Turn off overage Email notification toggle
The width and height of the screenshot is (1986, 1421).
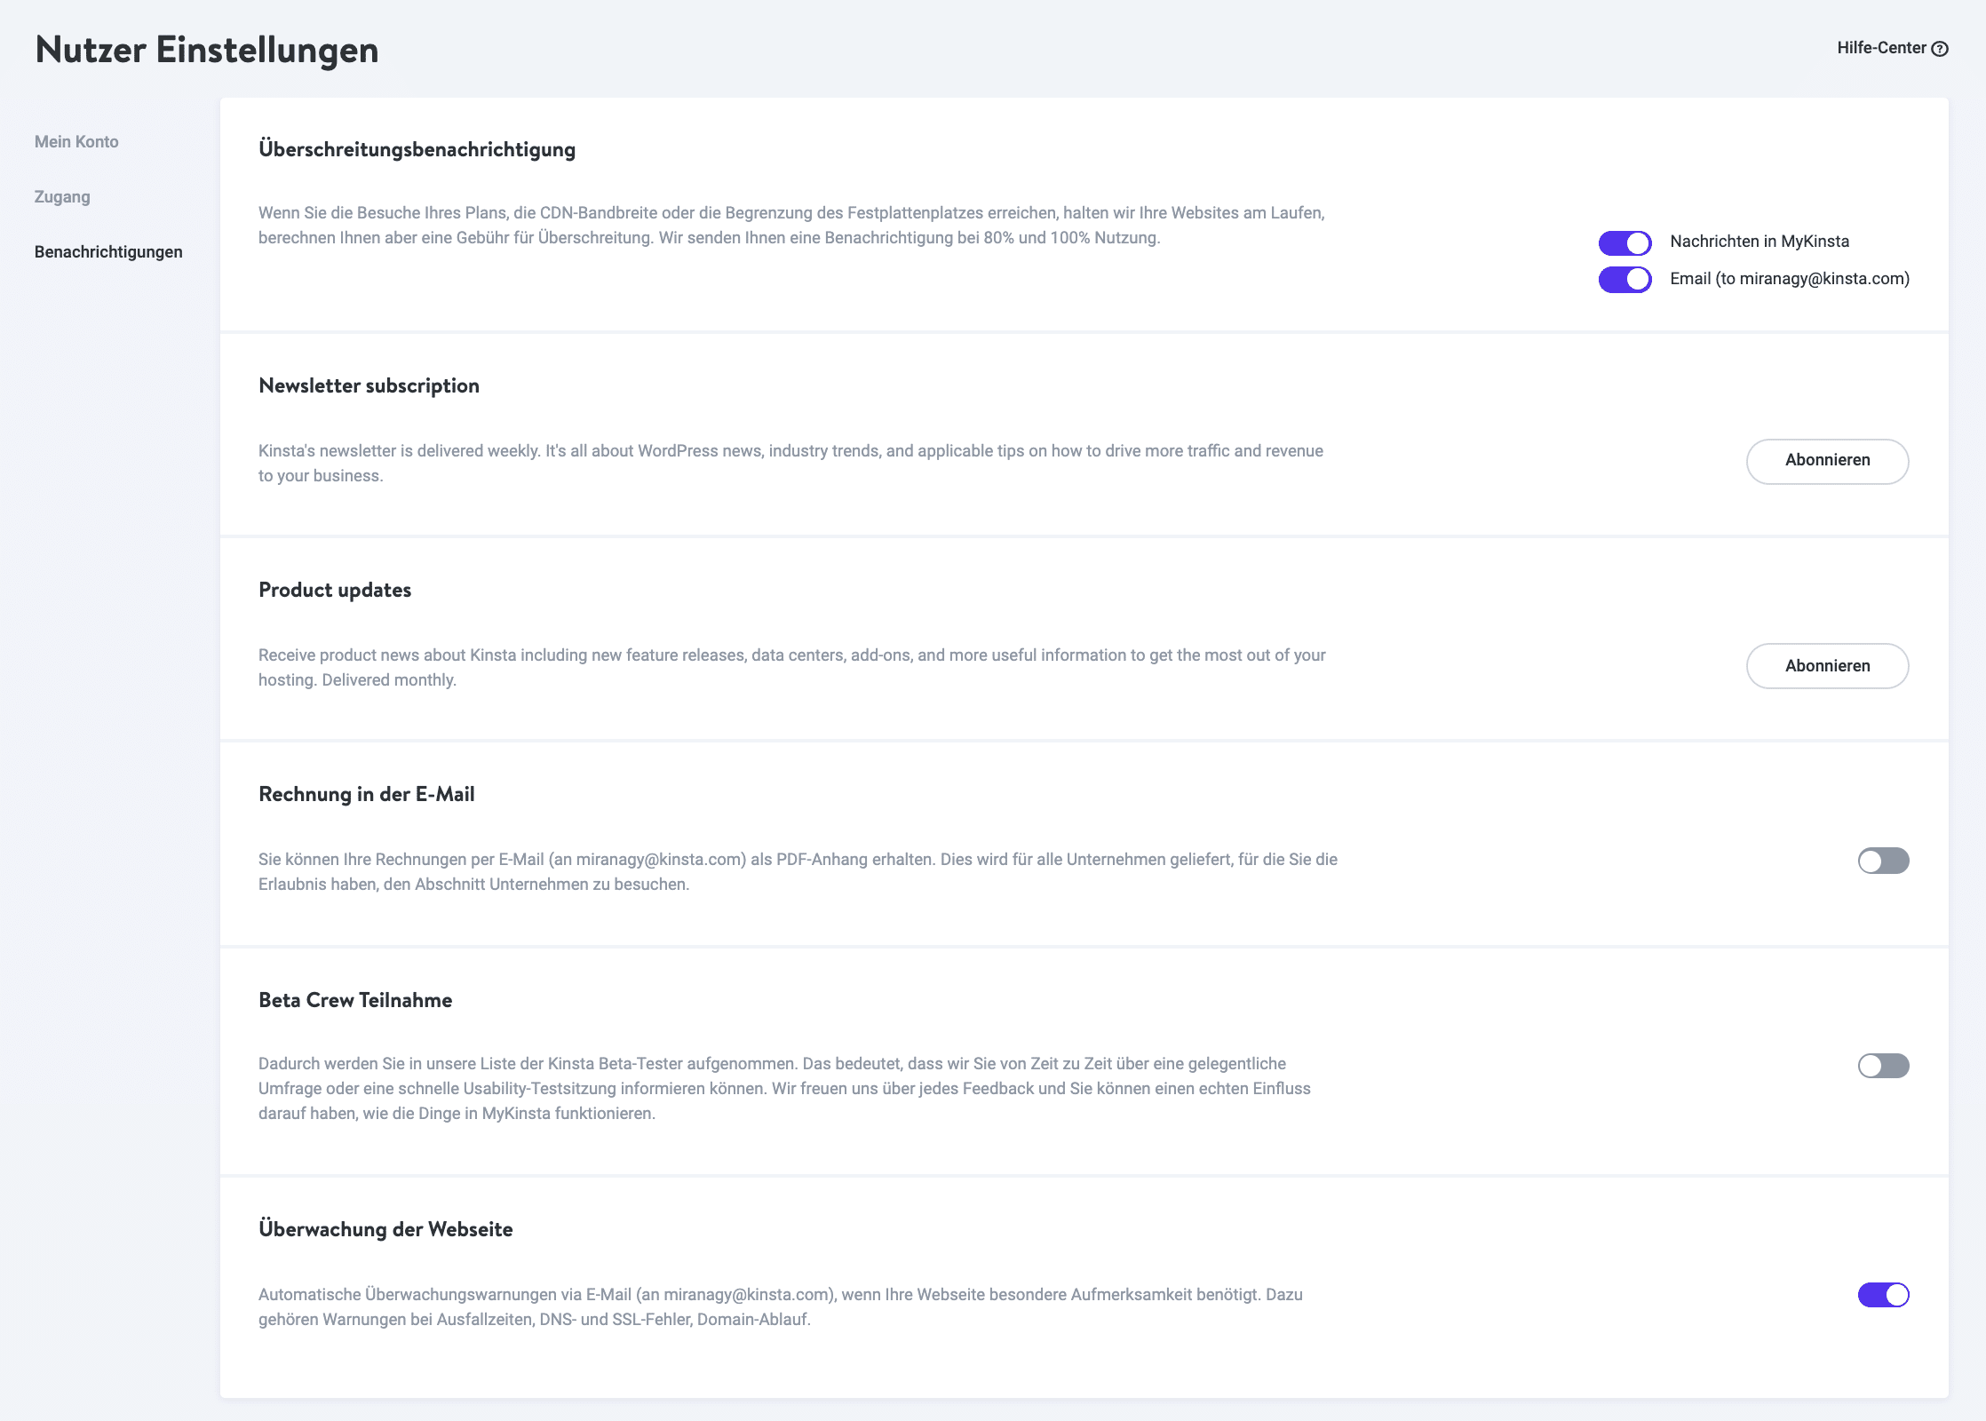click(x=1625, y=280)
